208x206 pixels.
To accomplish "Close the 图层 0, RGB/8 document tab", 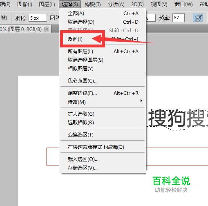I will tap(47, 29).
